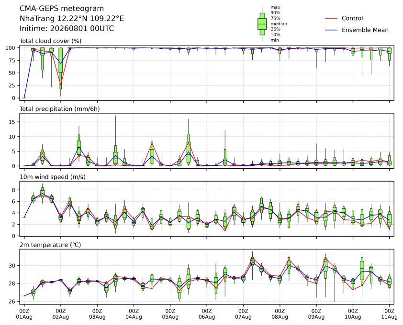Click the 'CMA-GEPS meteogram' title text
The width and height of the screenshot is (403, 325).
coord(62,9)
